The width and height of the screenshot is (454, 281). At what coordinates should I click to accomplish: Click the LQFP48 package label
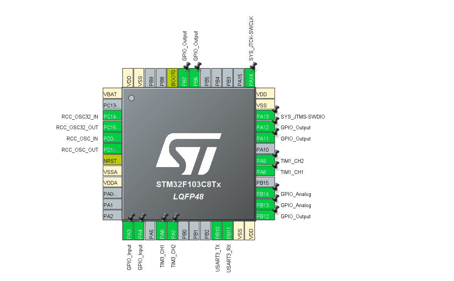click(x=188, y=197)
